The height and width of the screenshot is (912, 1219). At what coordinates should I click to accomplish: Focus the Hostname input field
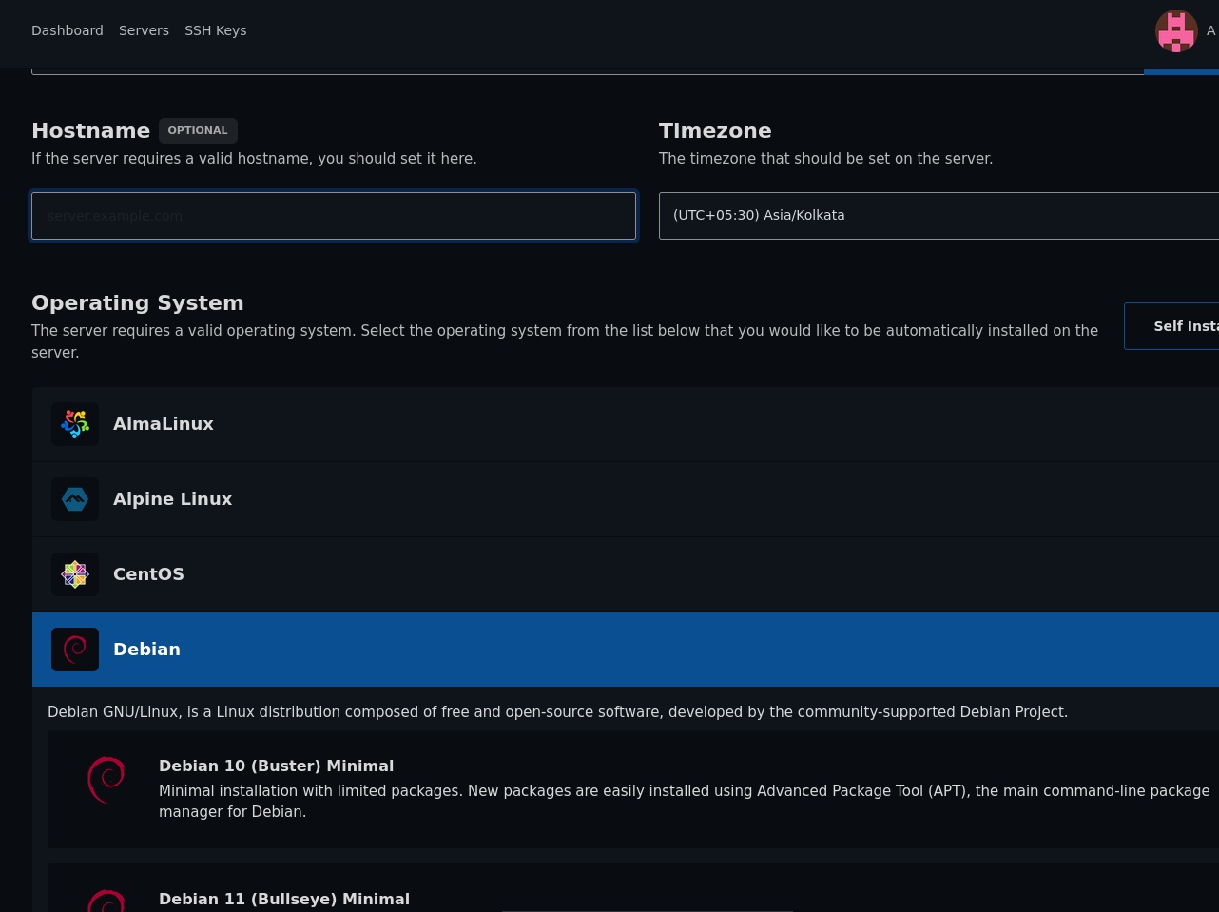click(334, 216)
